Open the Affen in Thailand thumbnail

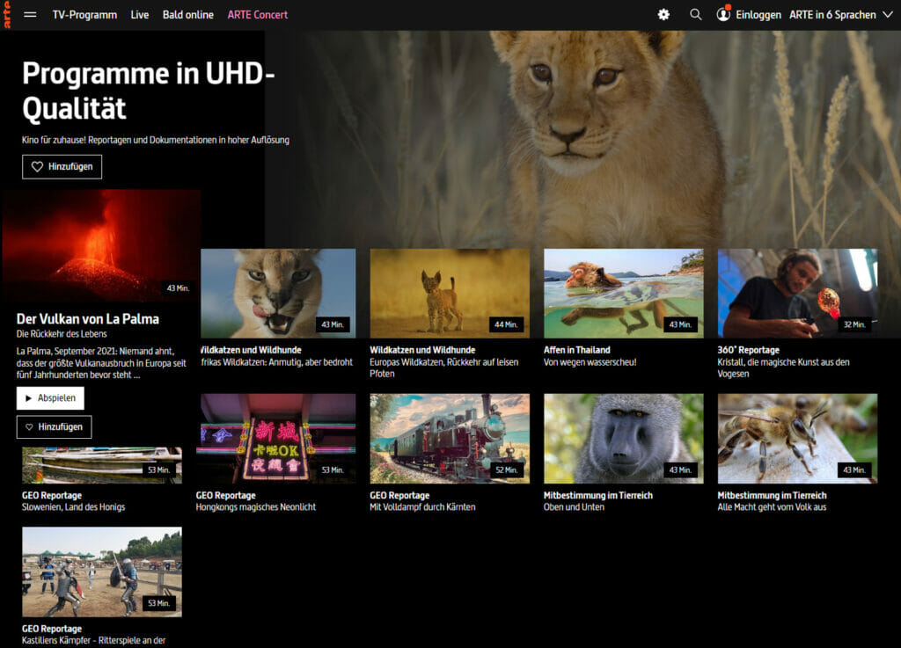(x=623, y=293)
